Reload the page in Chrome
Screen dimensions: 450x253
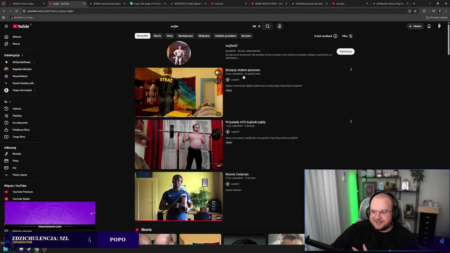[x=17, y=11]
